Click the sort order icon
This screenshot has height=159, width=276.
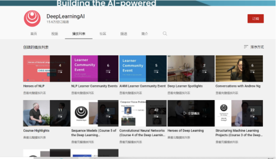point(246,47)
